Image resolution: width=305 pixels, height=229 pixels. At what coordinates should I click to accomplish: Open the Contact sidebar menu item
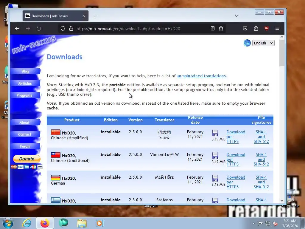tap(25, 134)
